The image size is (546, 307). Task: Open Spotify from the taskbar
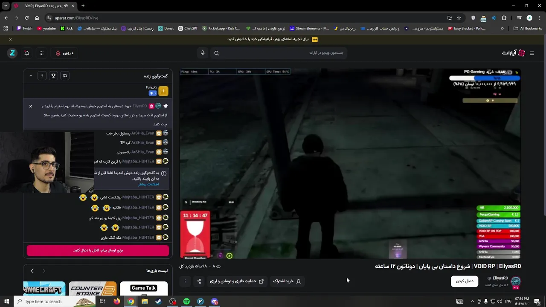pos(186,301)
